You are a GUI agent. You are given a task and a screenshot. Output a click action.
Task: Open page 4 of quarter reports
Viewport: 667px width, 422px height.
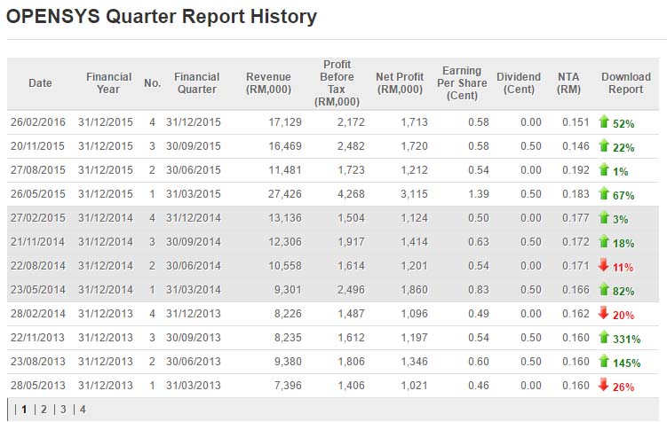tap(83, 410)
